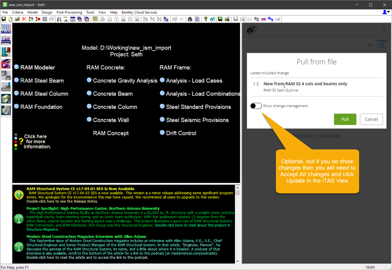392x270 pixels.
Task: Select the 1.2 New from RAM SS change entry
Action: pyautogui.click(x=317, y=87)
